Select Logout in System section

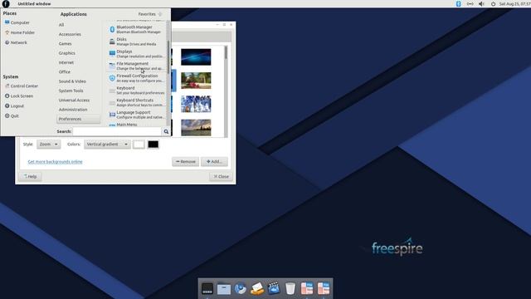[14, 105]
